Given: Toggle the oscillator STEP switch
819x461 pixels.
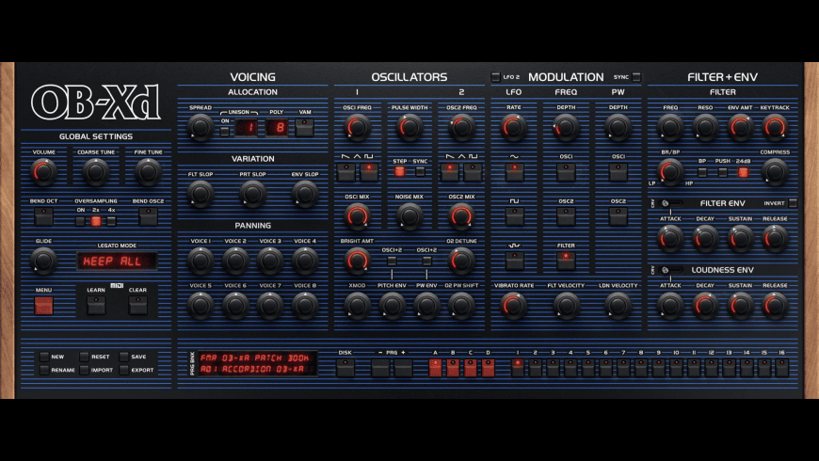Looking at the screenshot, I should tap(399, 171).
